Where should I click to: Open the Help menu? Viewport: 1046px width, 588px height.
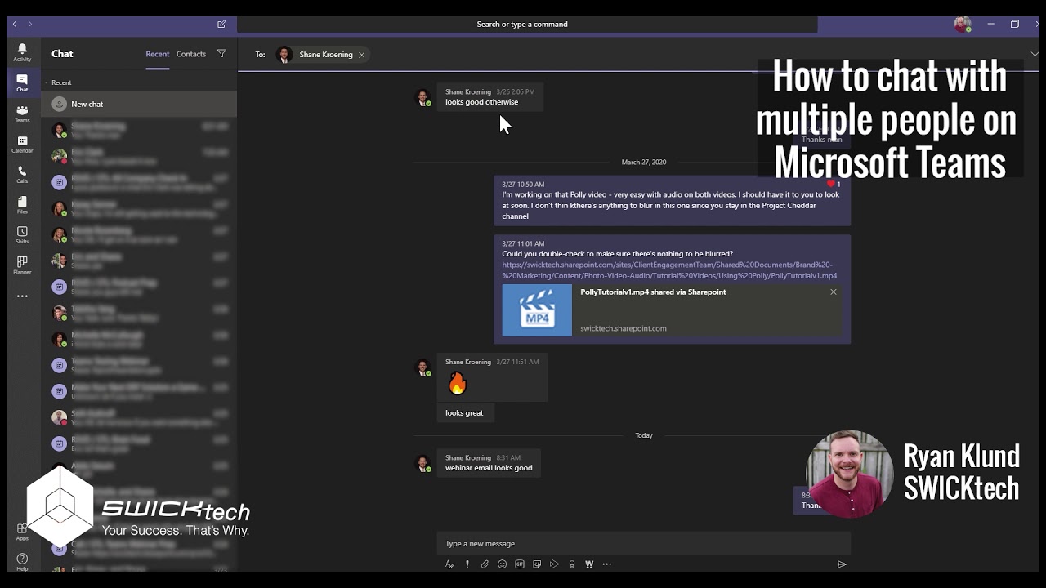[x=22, y=562]
